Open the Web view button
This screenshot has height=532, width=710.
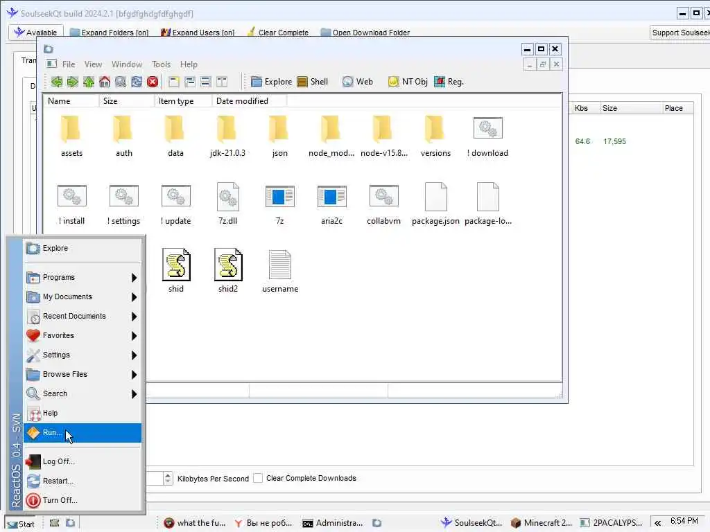(358, 82)
